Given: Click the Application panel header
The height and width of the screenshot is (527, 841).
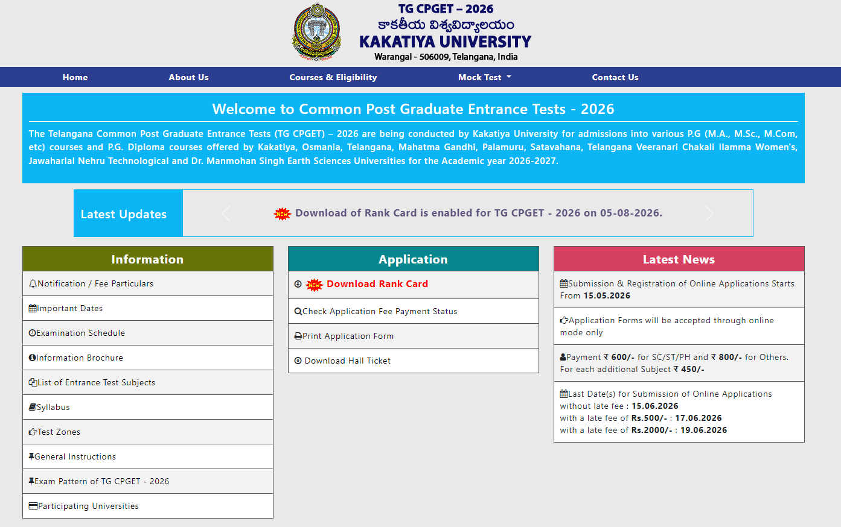Looking at the screenshot, I should tap(414, 259).
